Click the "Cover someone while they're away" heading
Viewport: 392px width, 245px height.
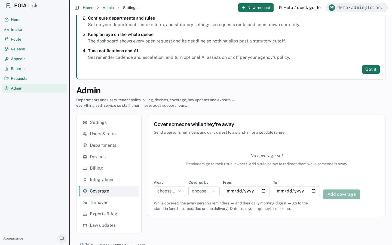click(194, 124)
